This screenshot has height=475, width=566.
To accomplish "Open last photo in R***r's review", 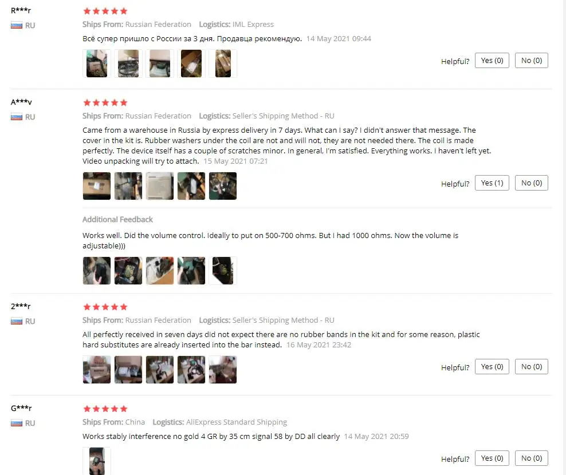I will coord(223,64).
